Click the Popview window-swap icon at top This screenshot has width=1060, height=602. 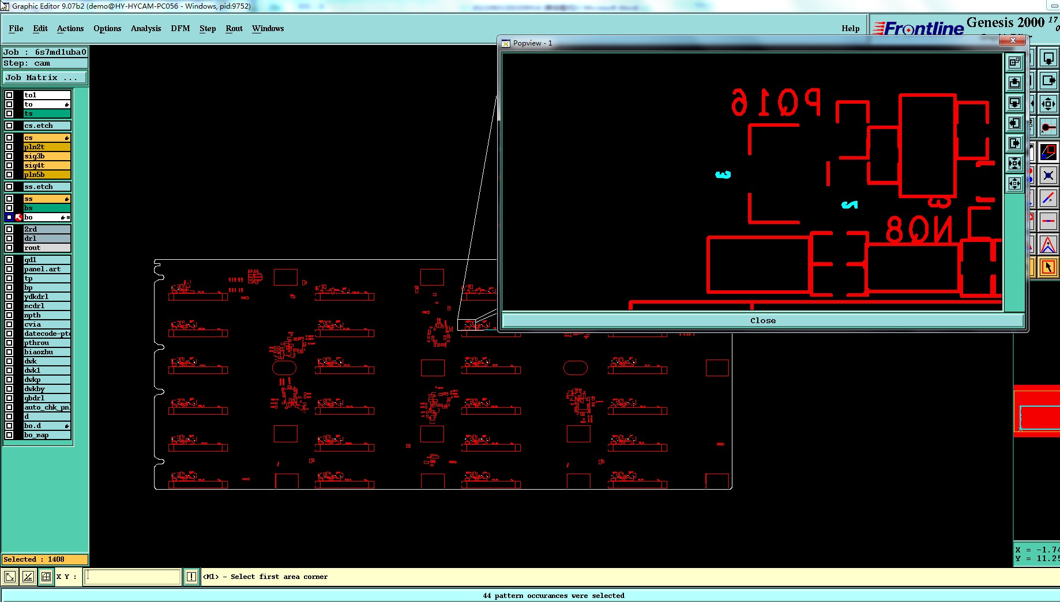pyautogui.click(x=1014, y=62)
